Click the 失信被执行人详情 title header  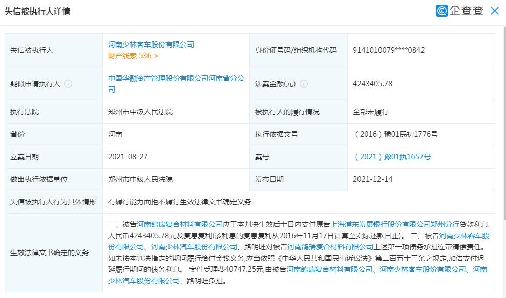pyautogui.click(x=37, y=11)
